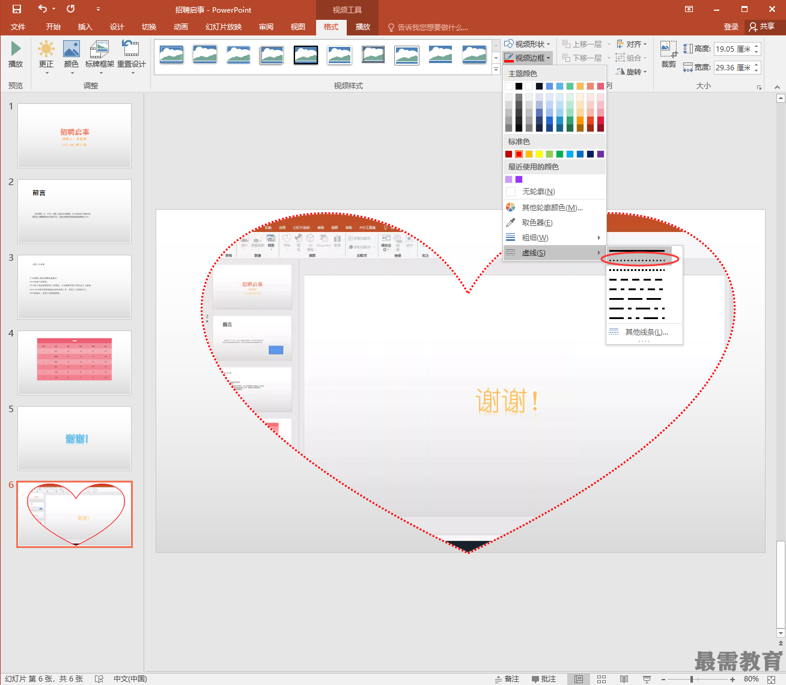Select slide 5 thumbnail 谢谢
Screen dimensions: 786x685
tap(75, 438)
